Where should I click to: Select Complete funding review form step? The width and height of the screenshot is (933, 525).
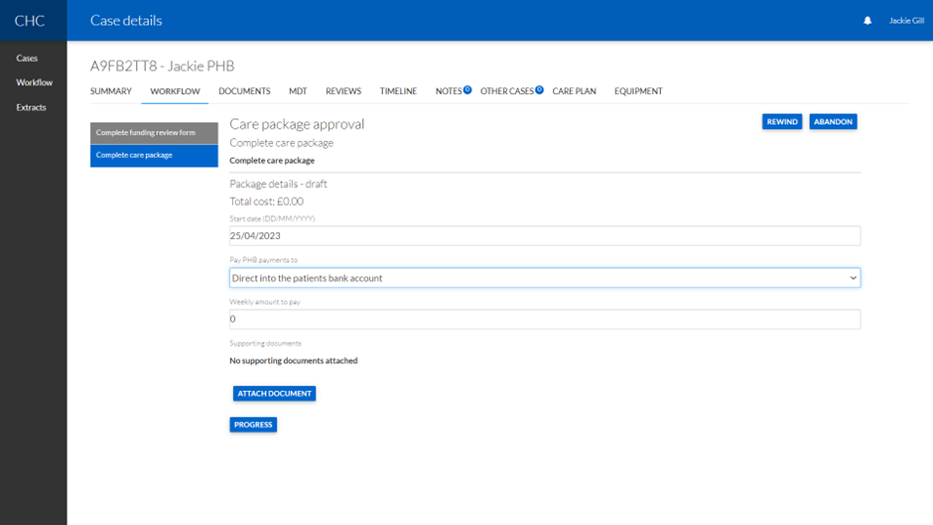coord(154,133)
